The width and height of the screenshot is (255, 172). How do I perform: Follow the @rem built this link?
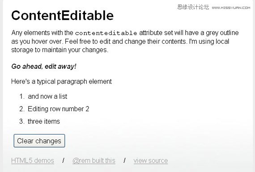tap(94, 161)
